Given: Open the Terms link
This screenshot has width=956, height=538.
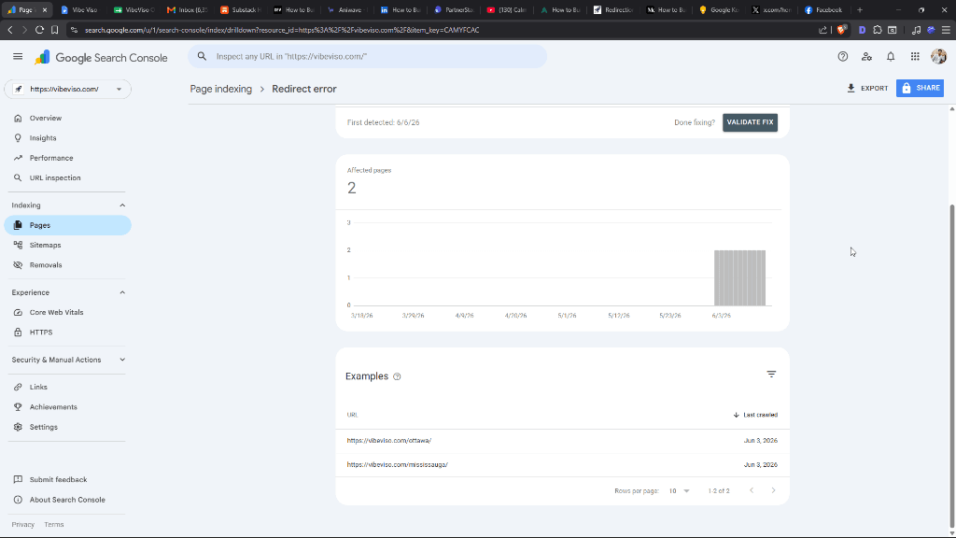Looking at the screenshot, I should click(x=53, y=525).
